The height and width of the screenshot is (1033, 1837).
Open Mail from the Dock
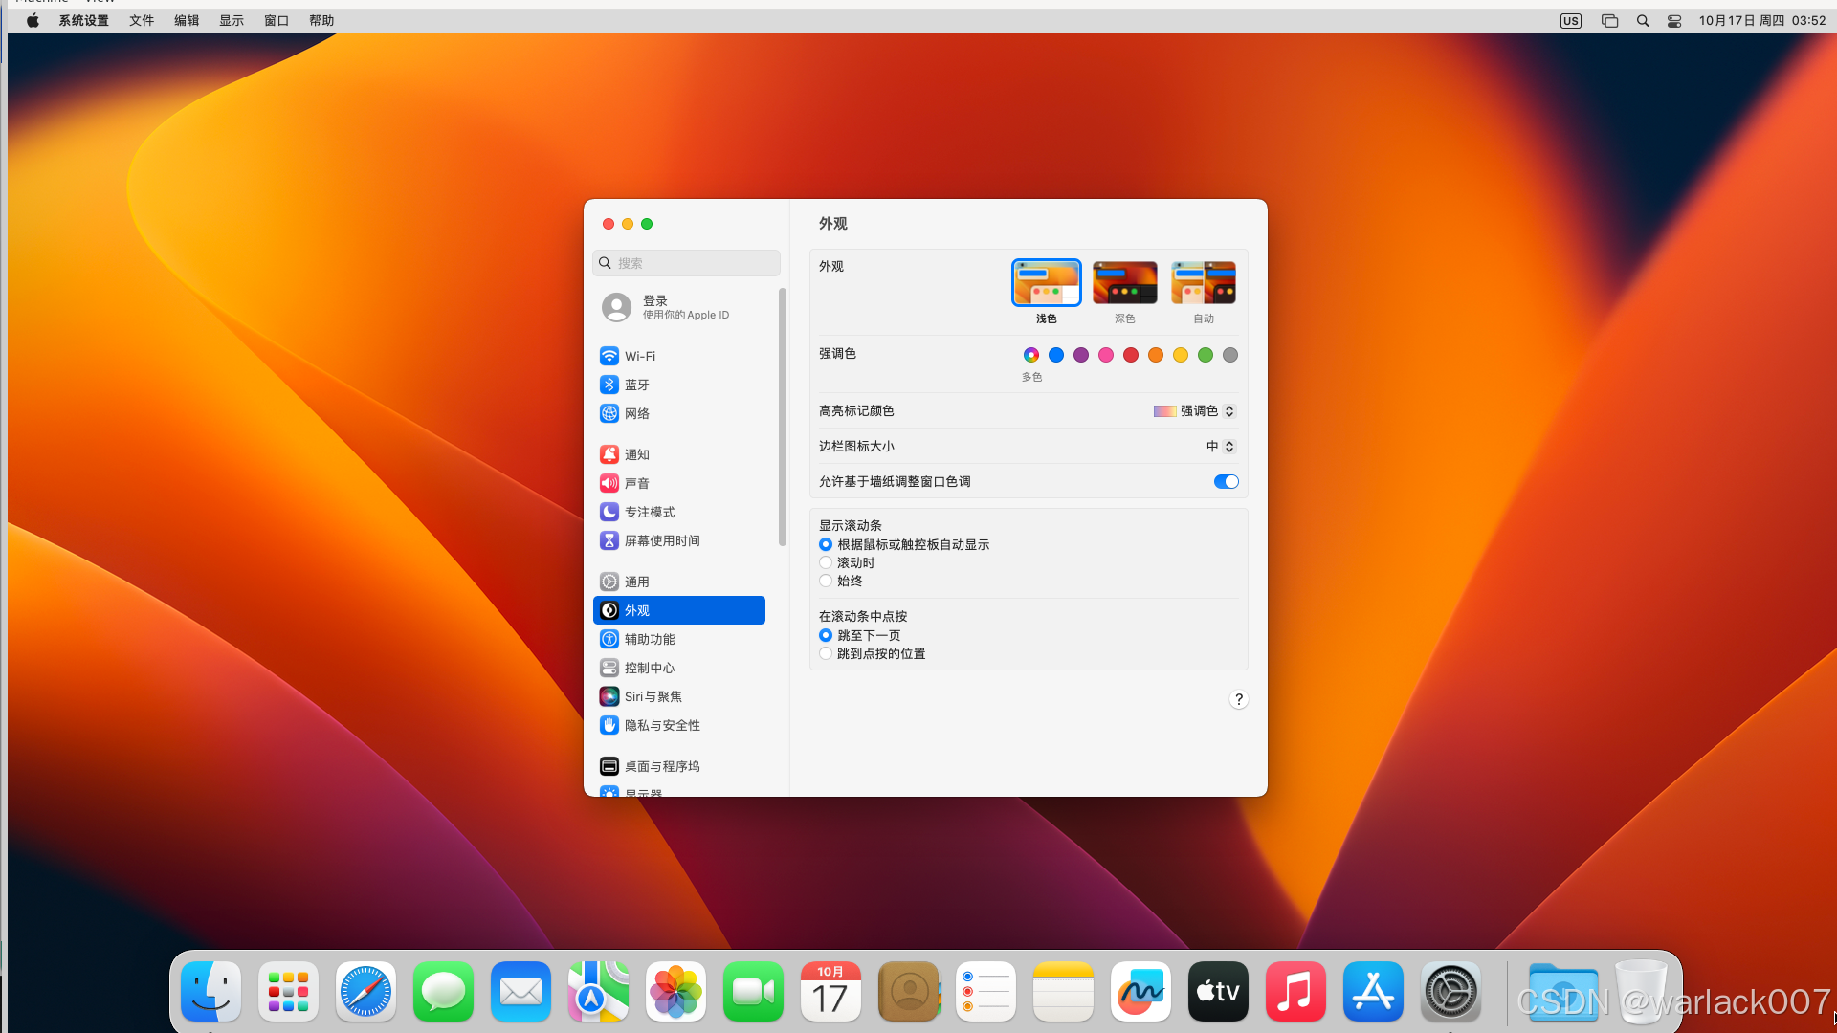[520, 992]
